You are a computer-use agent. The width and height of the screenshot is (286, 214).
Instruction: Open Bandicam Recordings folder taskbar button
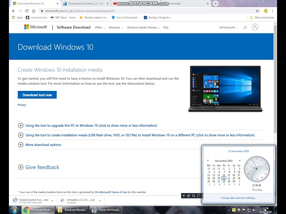click(x=72, y=210)
